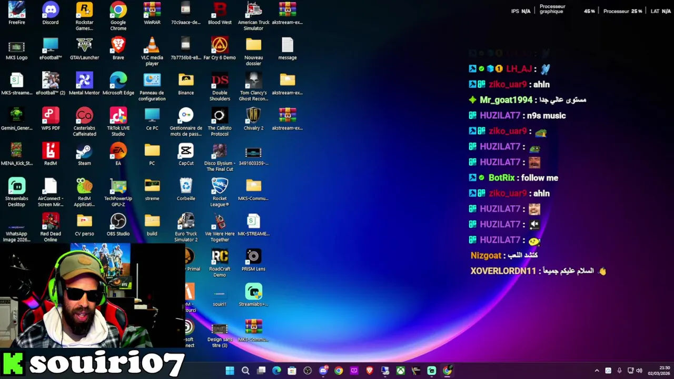Open Blood West game shortcut
This screenshot has width=674, height=379.
click(x=220, y=14)
